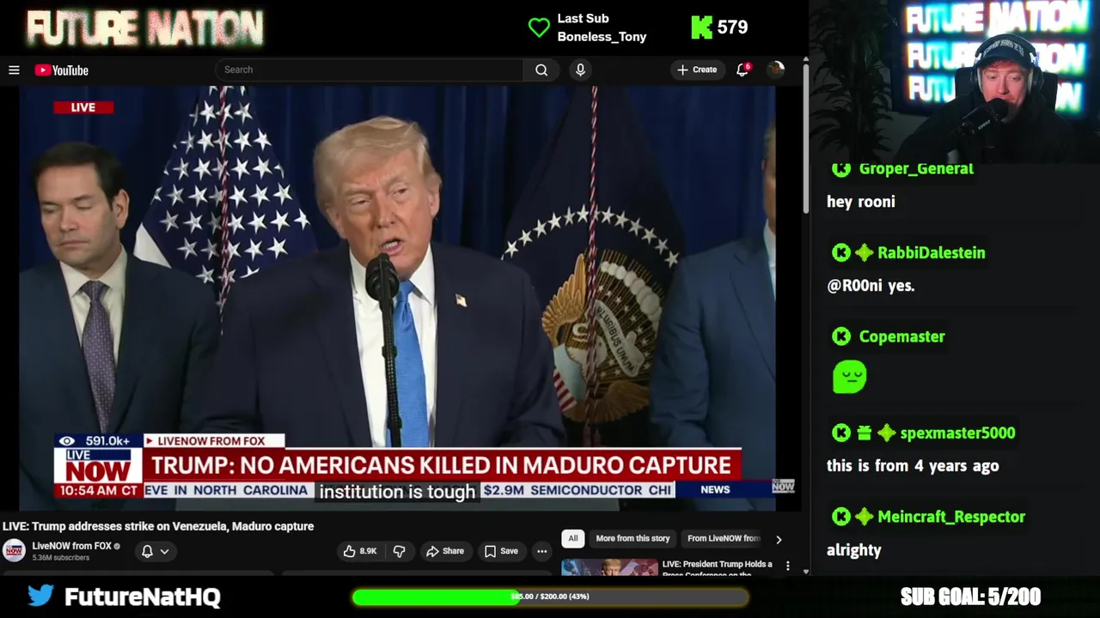1100x618 pixels.
Task: Click scrollbar down arrow
Action: click(805, 571)
